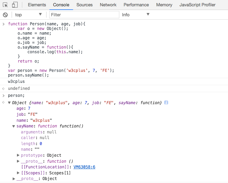Clear the console with the ban icon
Screen dimensions: 228x183
click(x=5, y=15)
